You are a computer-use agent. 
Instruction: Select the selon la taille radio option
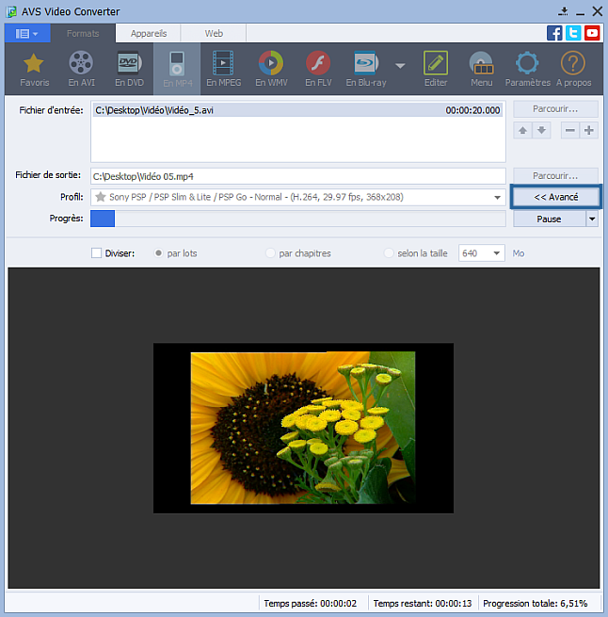point(389,253)
